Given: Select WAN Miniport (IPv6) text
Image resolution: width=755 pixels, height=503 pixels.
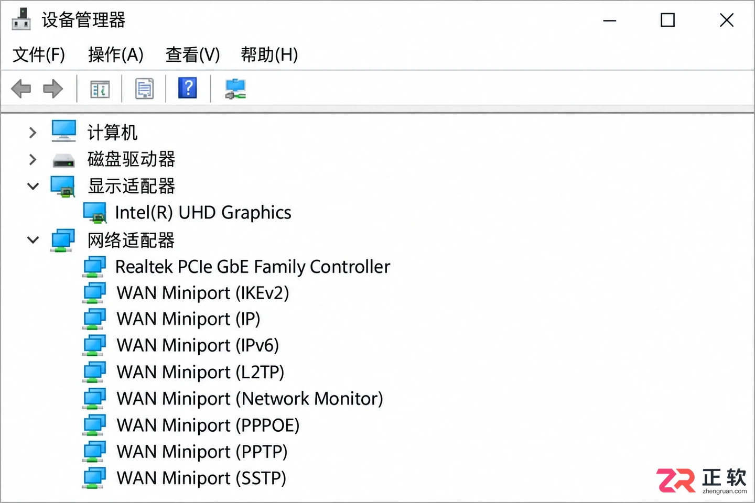Looking at the screenshot, I should [x=198, y=346].
